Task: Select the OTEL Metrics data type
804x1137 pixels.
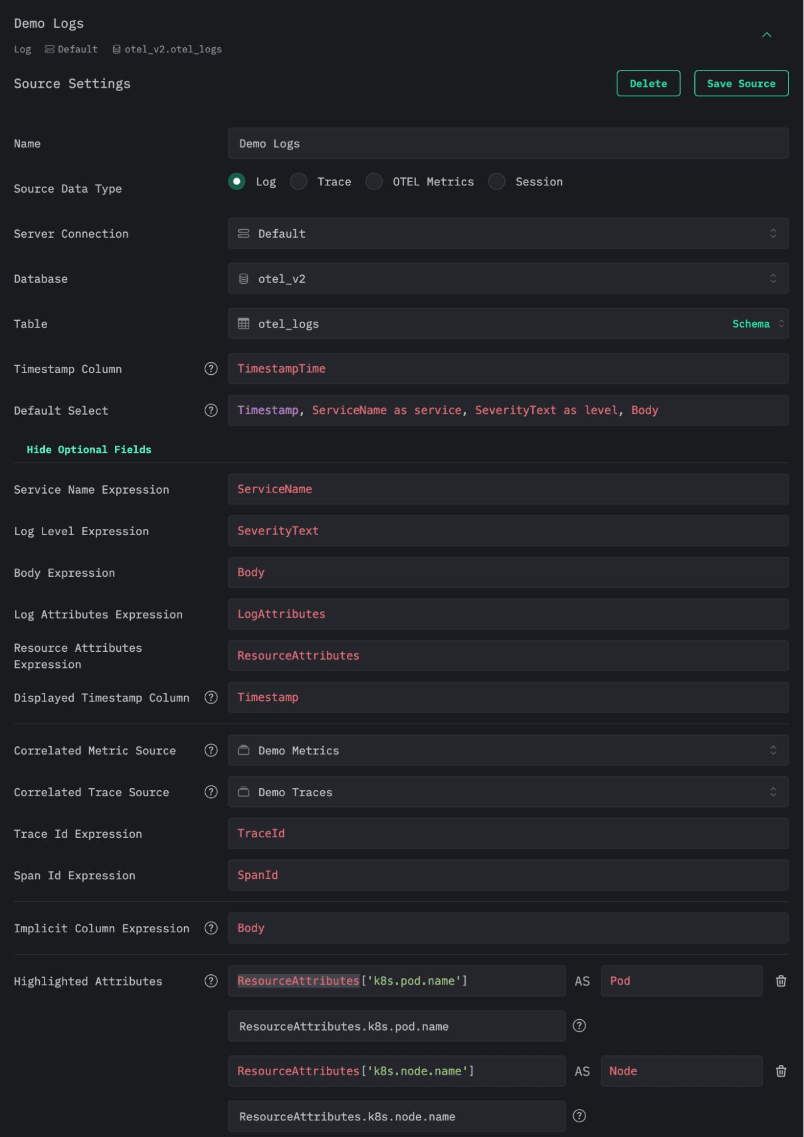Action: click(374, 181)
